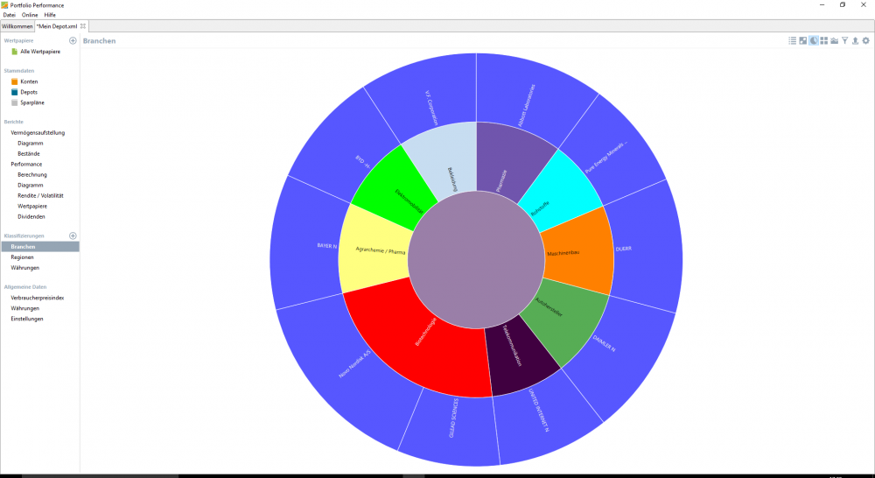The width and height of the screenshot is (875, 478).
Task: Click the green Elektromobilität segment
Action: pyautogui.click(x=394, y=187)
